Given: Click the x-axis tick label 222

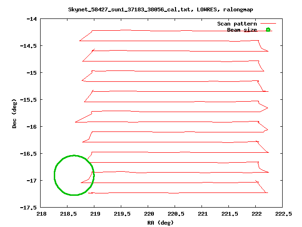Looking at the screenshot, I should 257,214.
